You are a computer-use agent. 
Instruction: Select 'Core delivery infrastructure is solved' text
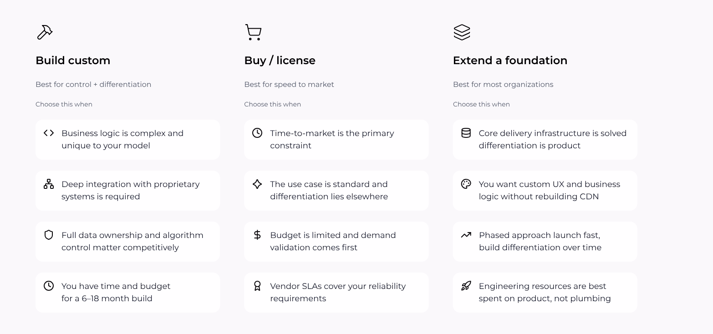(x=553, y=133)
